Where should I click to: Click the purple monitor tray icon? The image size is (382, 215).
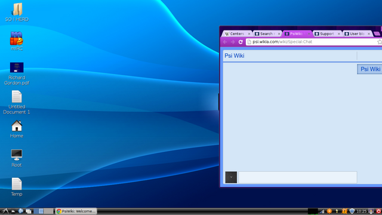371,211
